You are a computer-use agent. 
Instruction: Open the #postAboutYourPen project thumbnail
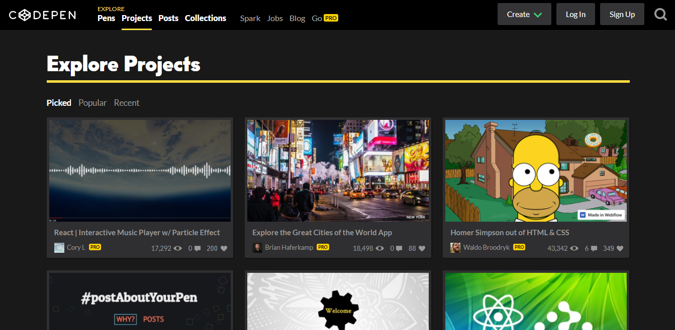(x=140, y=301)
